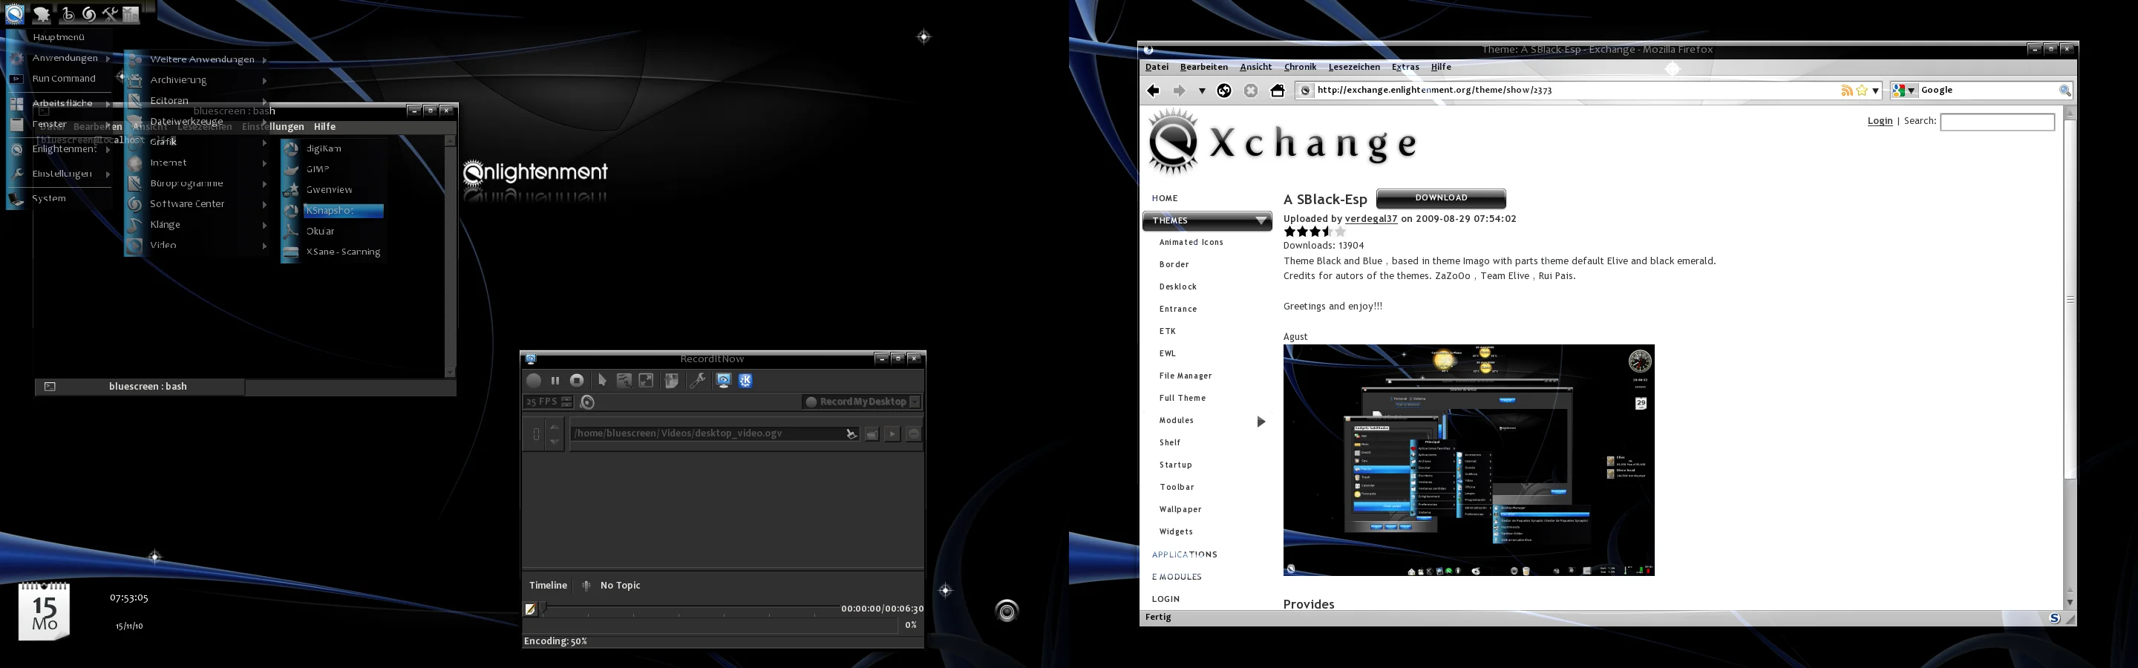Image resolution: width=2138 pixels, height=668 pixels.
Task: Edit the timeline via the pencil icon
Action: click(530, 609)
